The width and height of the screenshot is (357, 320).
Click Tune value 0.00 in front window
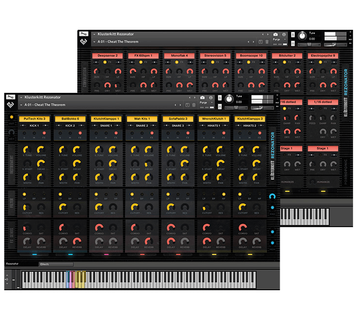239,102
